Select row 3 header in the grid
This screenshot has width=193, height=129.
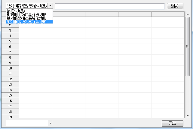pos(10,30)
